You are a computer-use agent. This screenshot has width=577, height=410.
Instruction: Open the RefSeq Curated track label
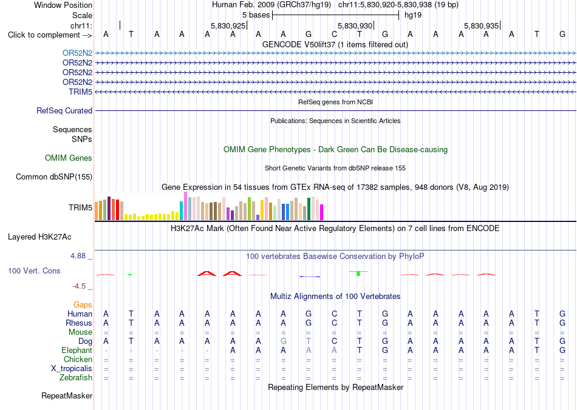[x=64, y=110]
